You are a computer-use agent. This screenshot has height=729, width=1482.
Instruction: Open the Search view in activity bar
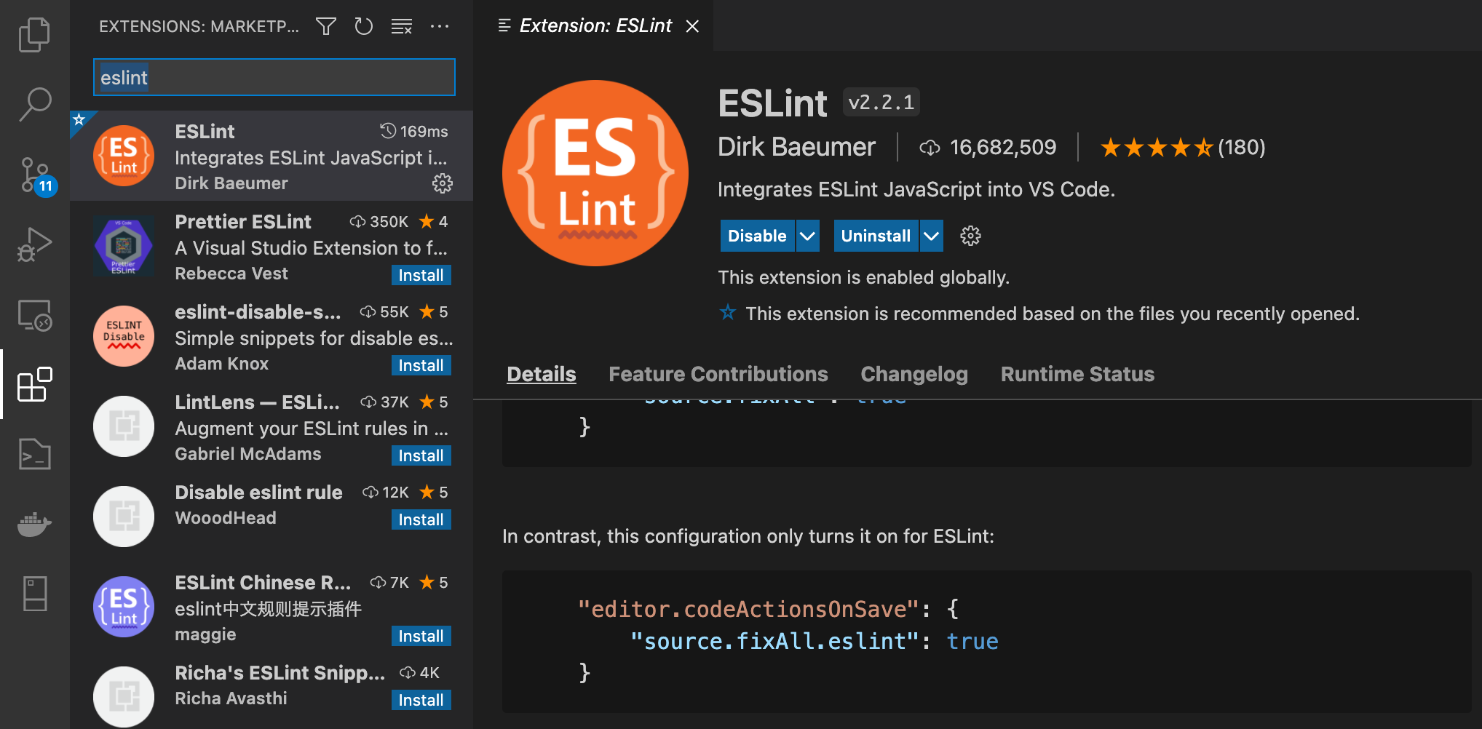pos(34,104)
